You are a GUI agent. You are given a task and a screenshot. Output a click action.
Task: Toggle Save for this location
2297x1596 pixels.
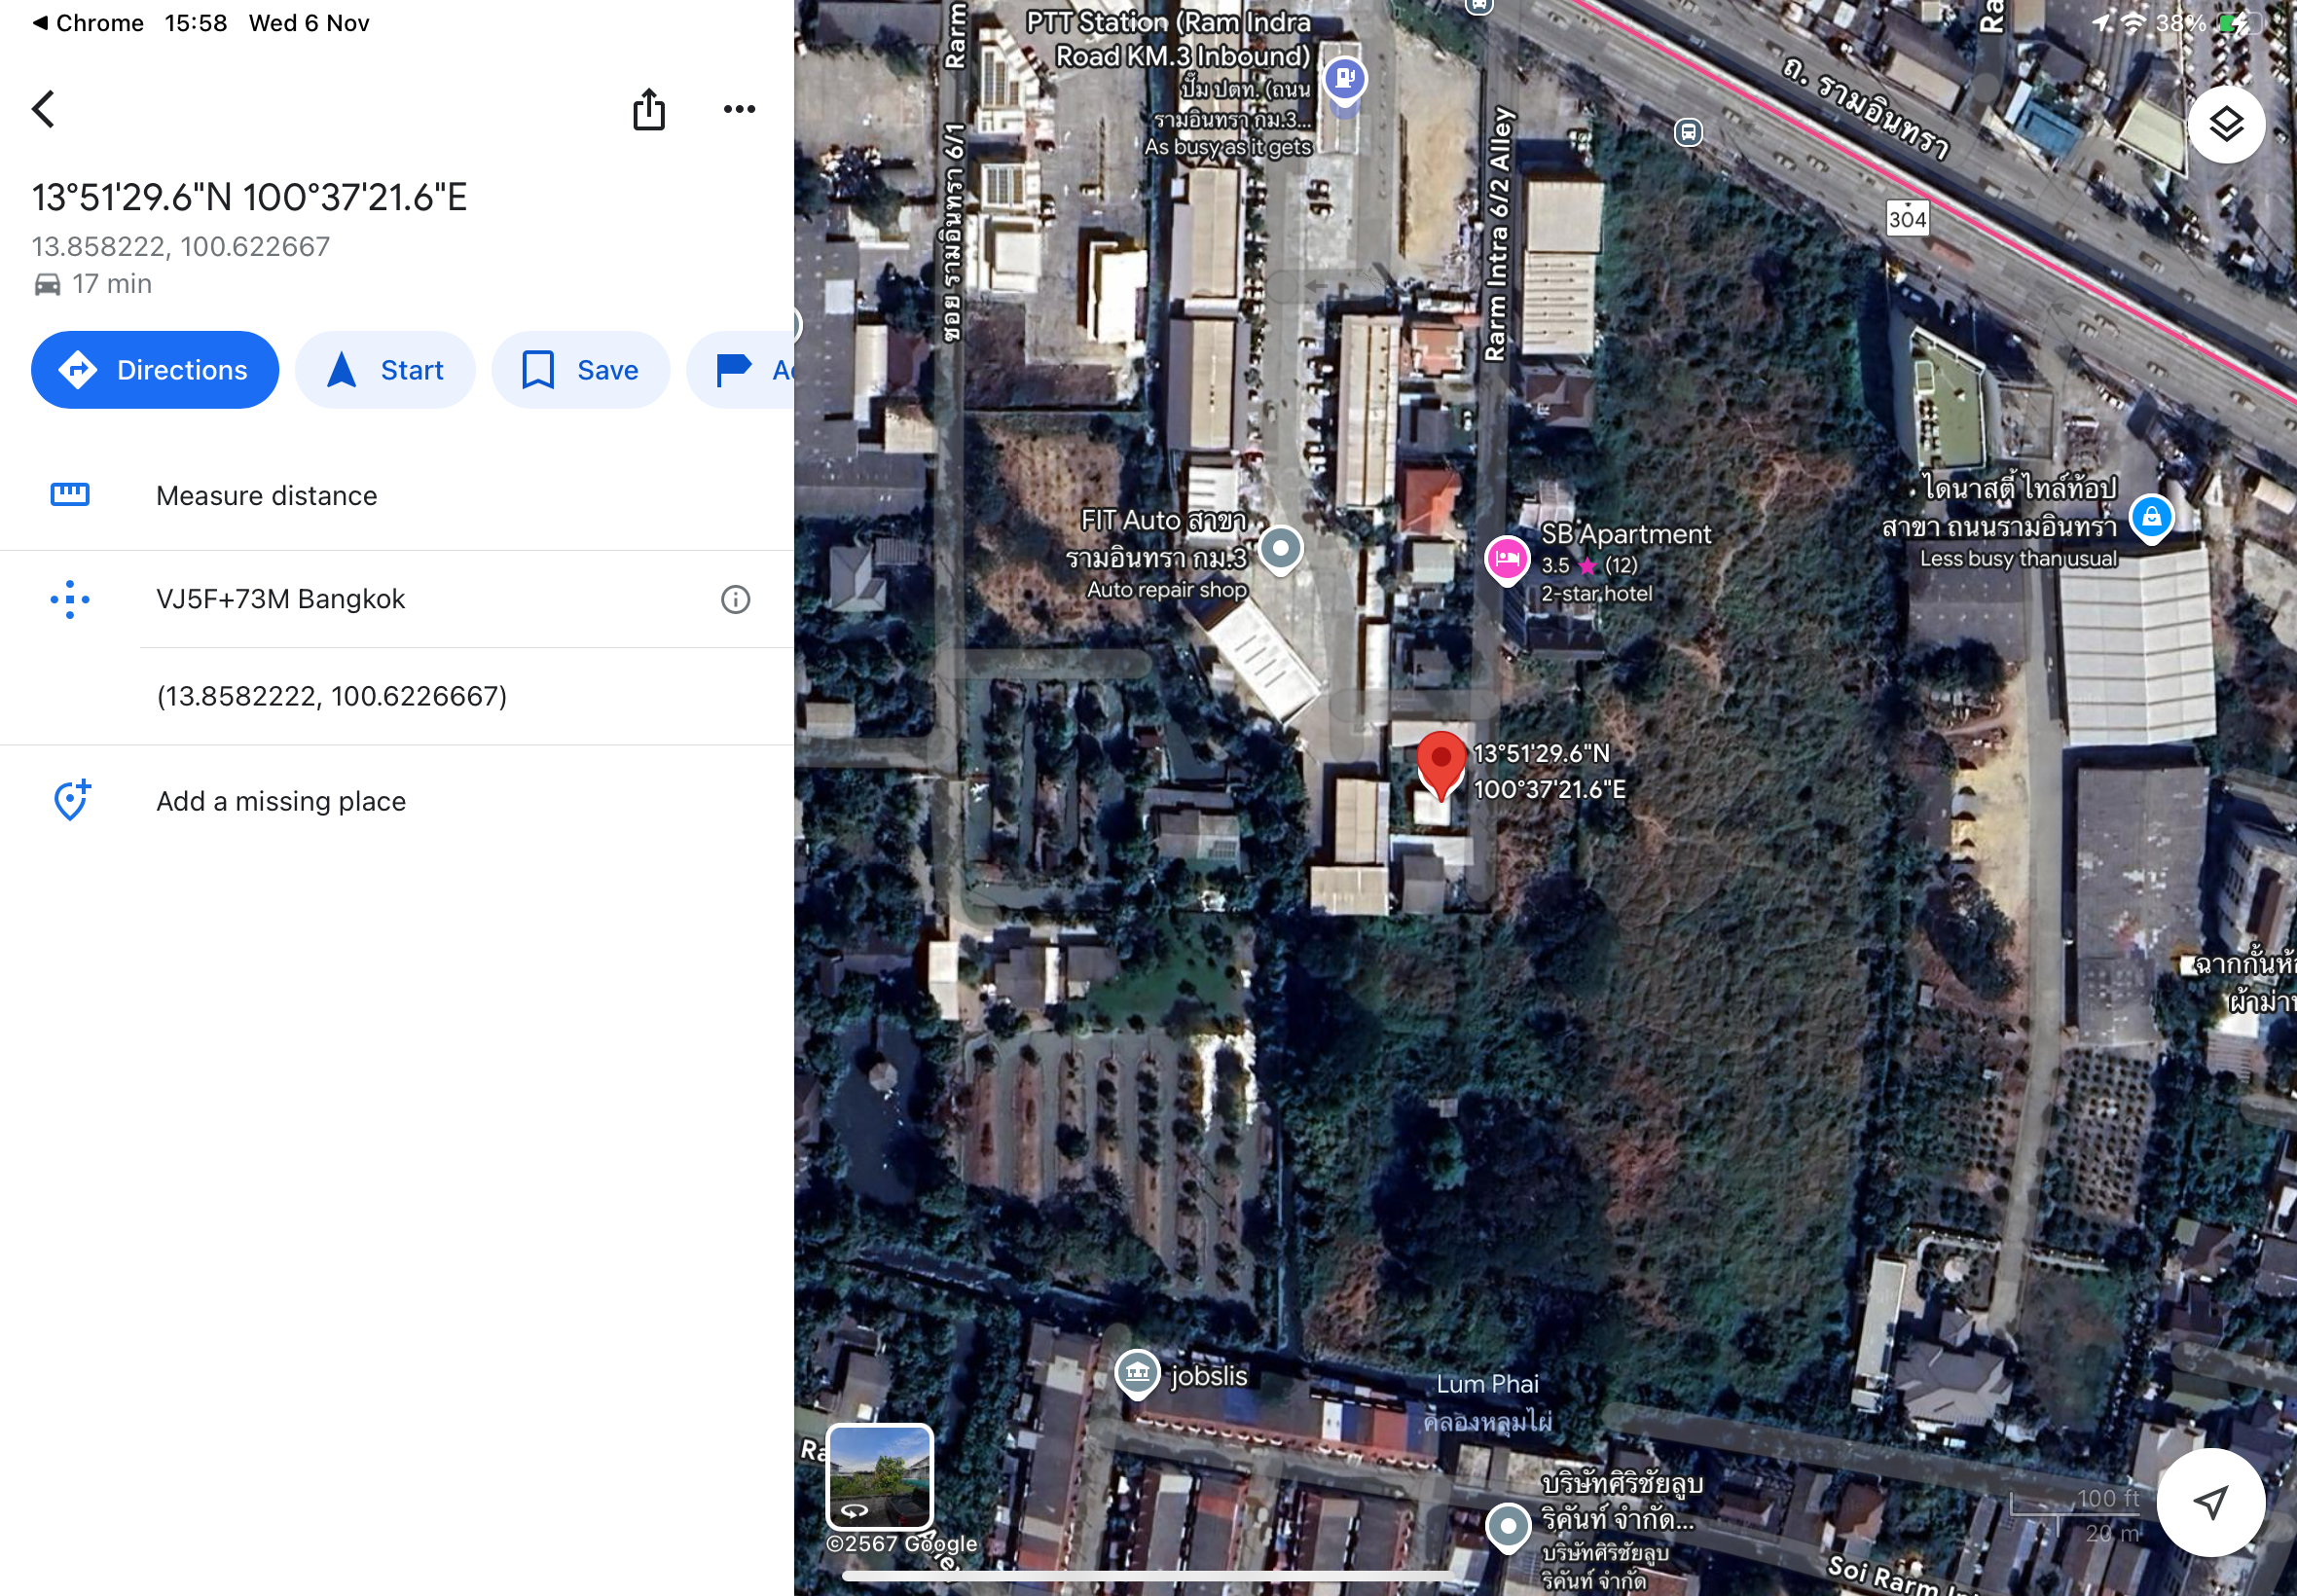click(x=580, y=370)
